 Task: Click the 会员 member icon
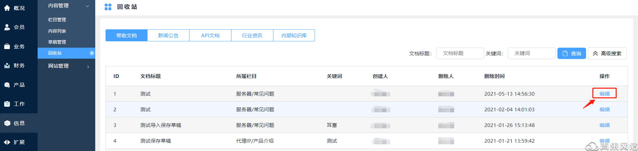tap(7, 27)
